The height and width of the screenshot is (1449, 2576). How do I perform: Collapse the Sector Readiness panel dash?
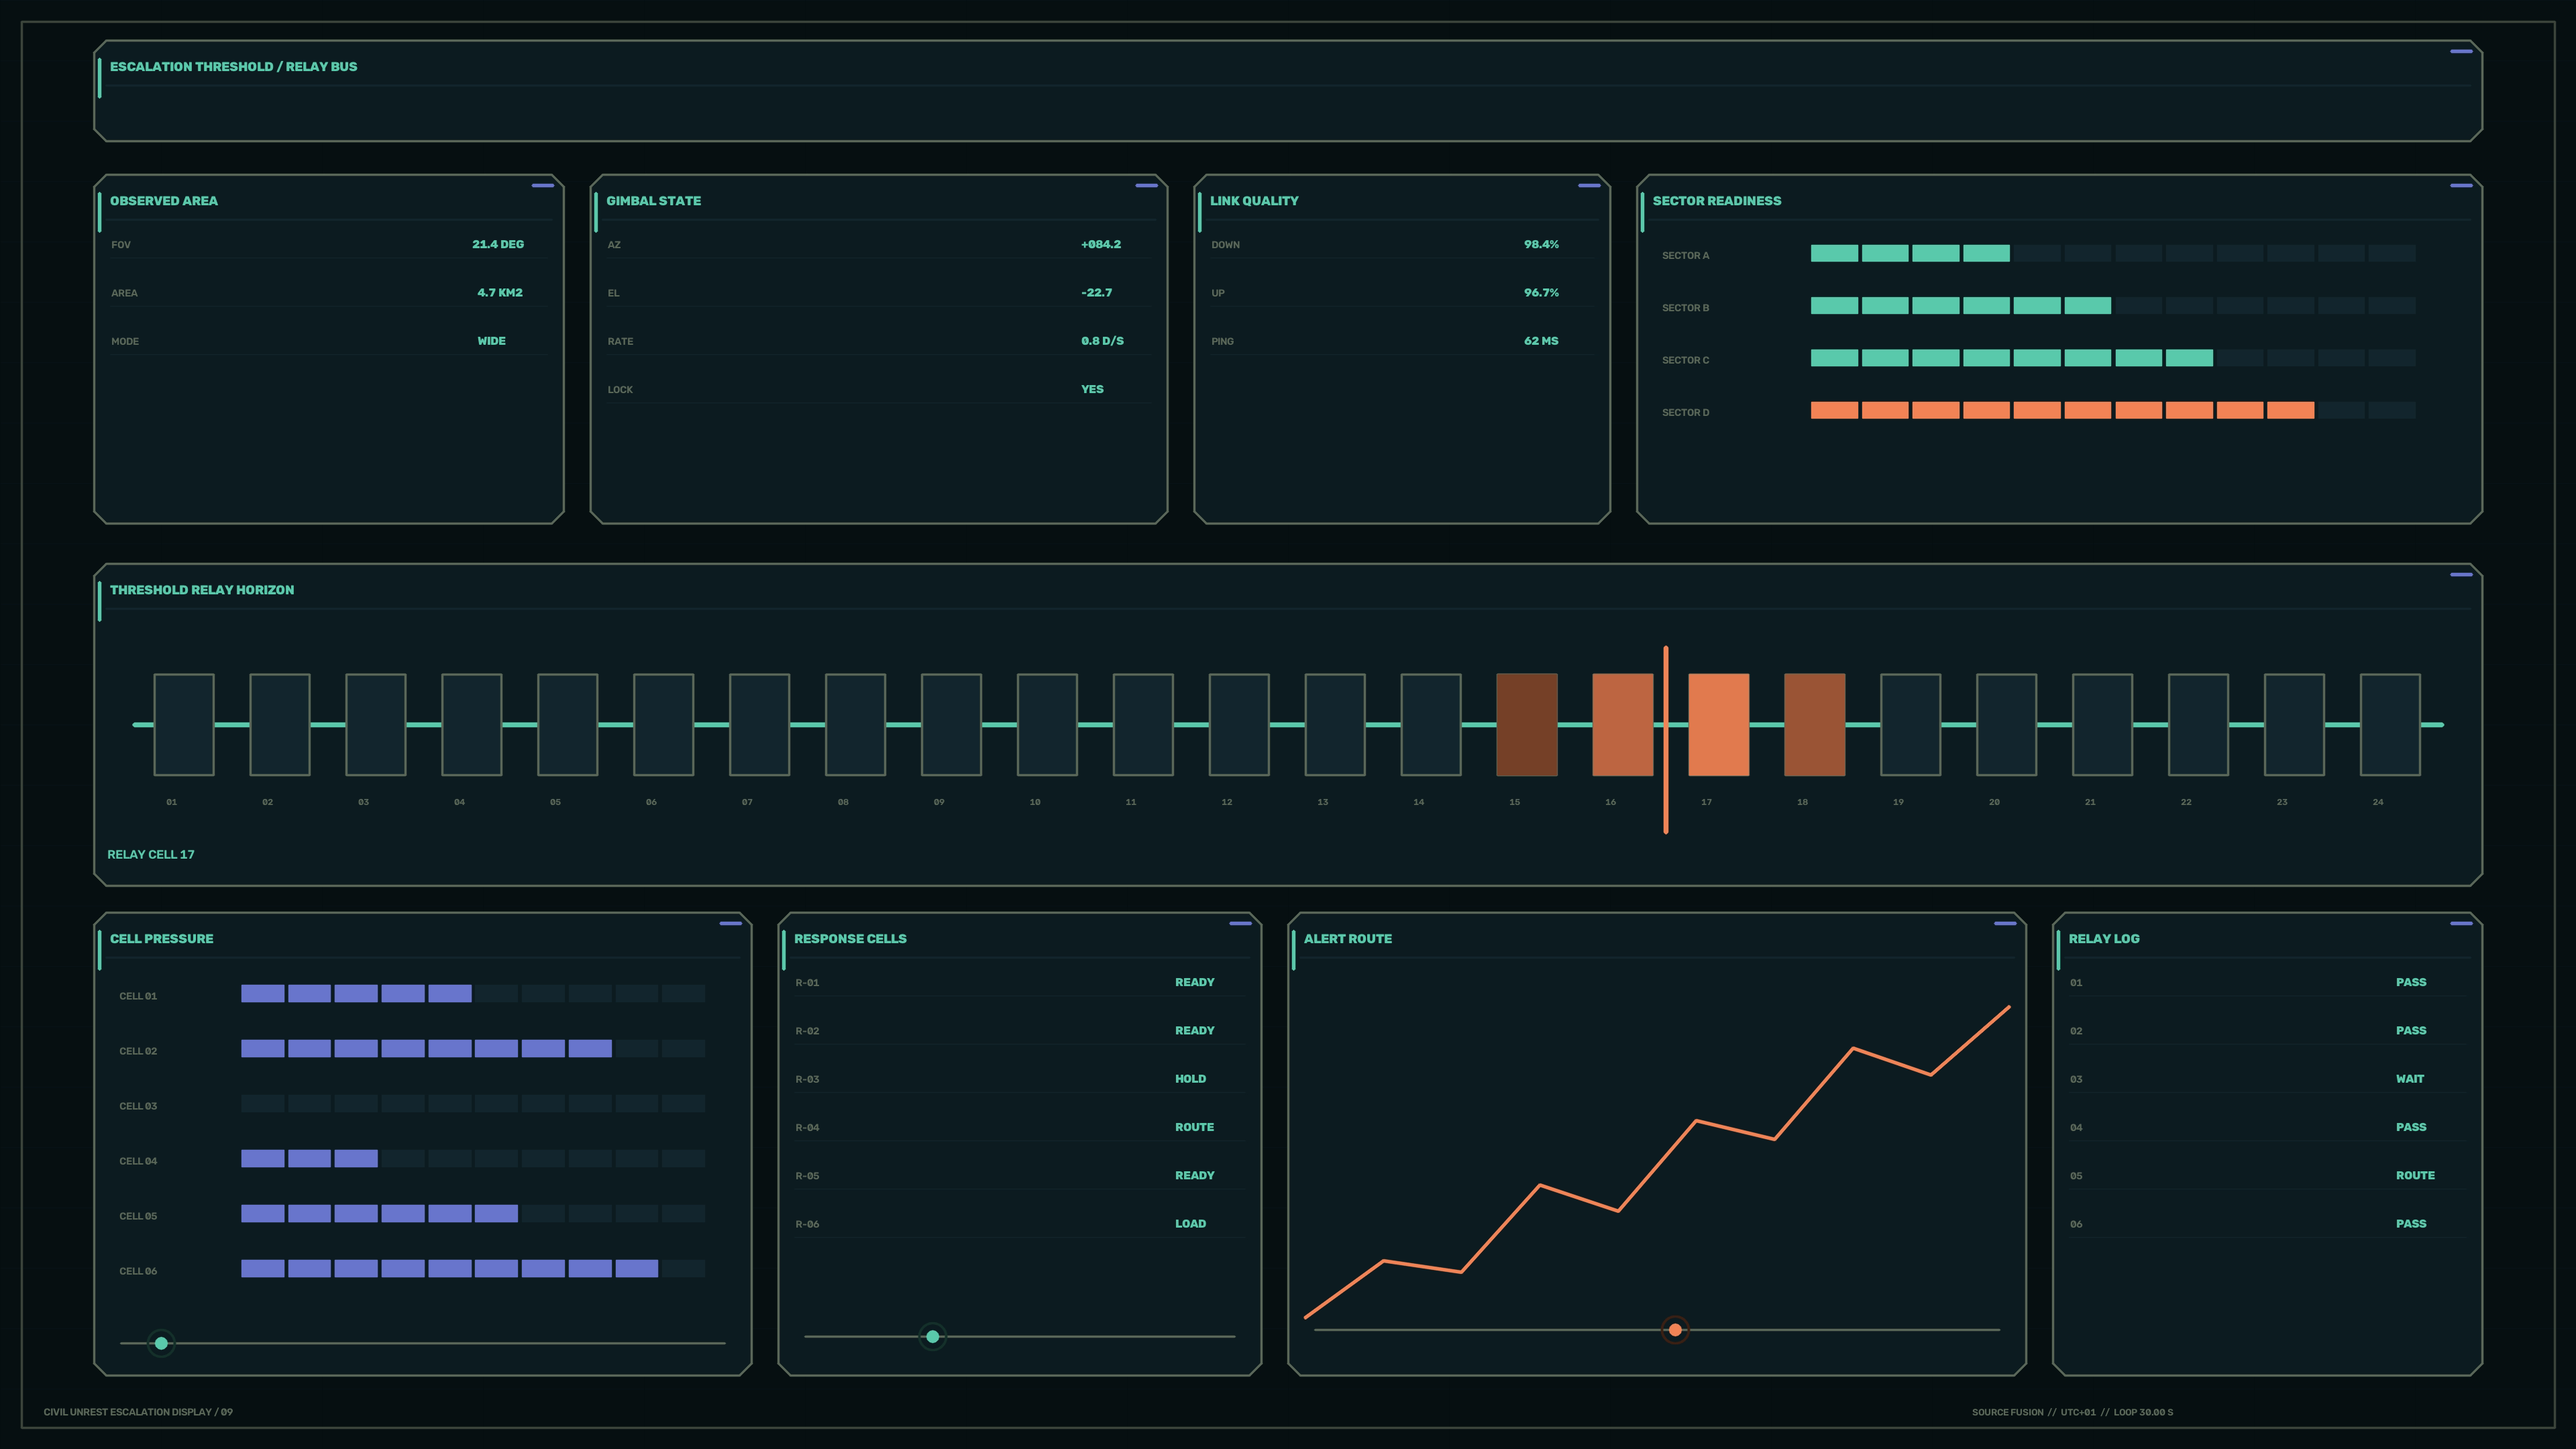(2461, 185)
